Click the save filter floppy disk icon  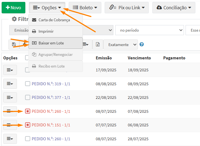click(x=14, y=44)
